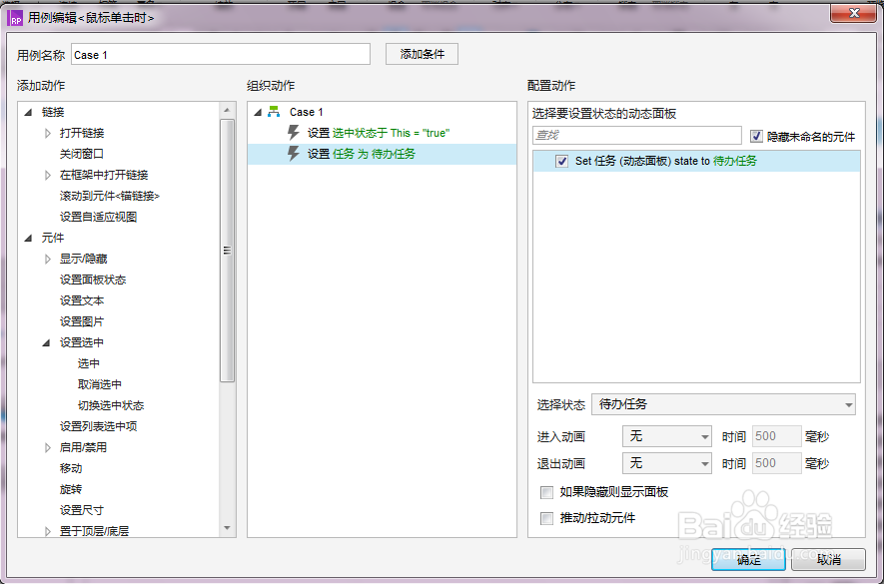Select the 选中 action

click(x=89, y=363)
